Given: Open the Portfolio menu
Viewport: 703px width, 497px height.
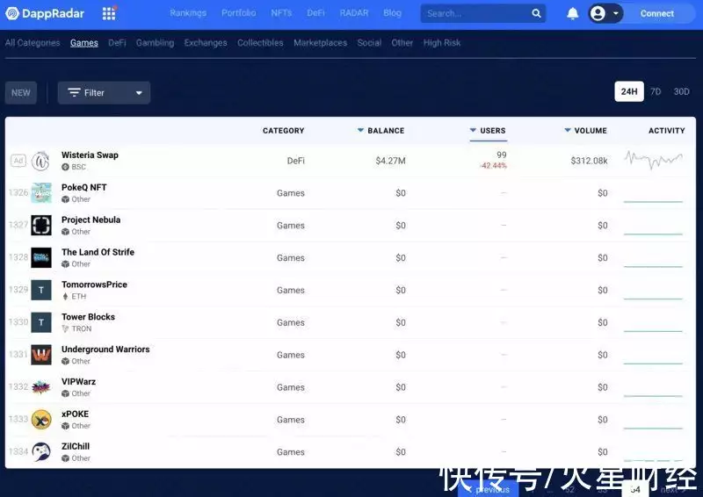Looking at the screenshot, I should click(x=238, y=13).
